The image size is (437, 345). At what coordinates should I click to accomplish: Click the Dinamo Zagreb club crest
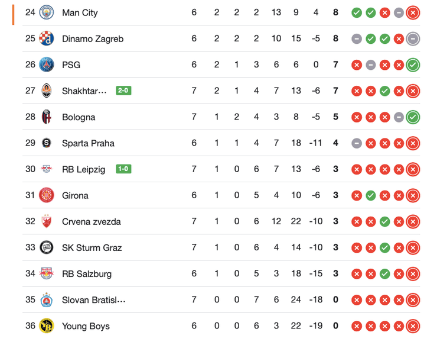point(47,38)
